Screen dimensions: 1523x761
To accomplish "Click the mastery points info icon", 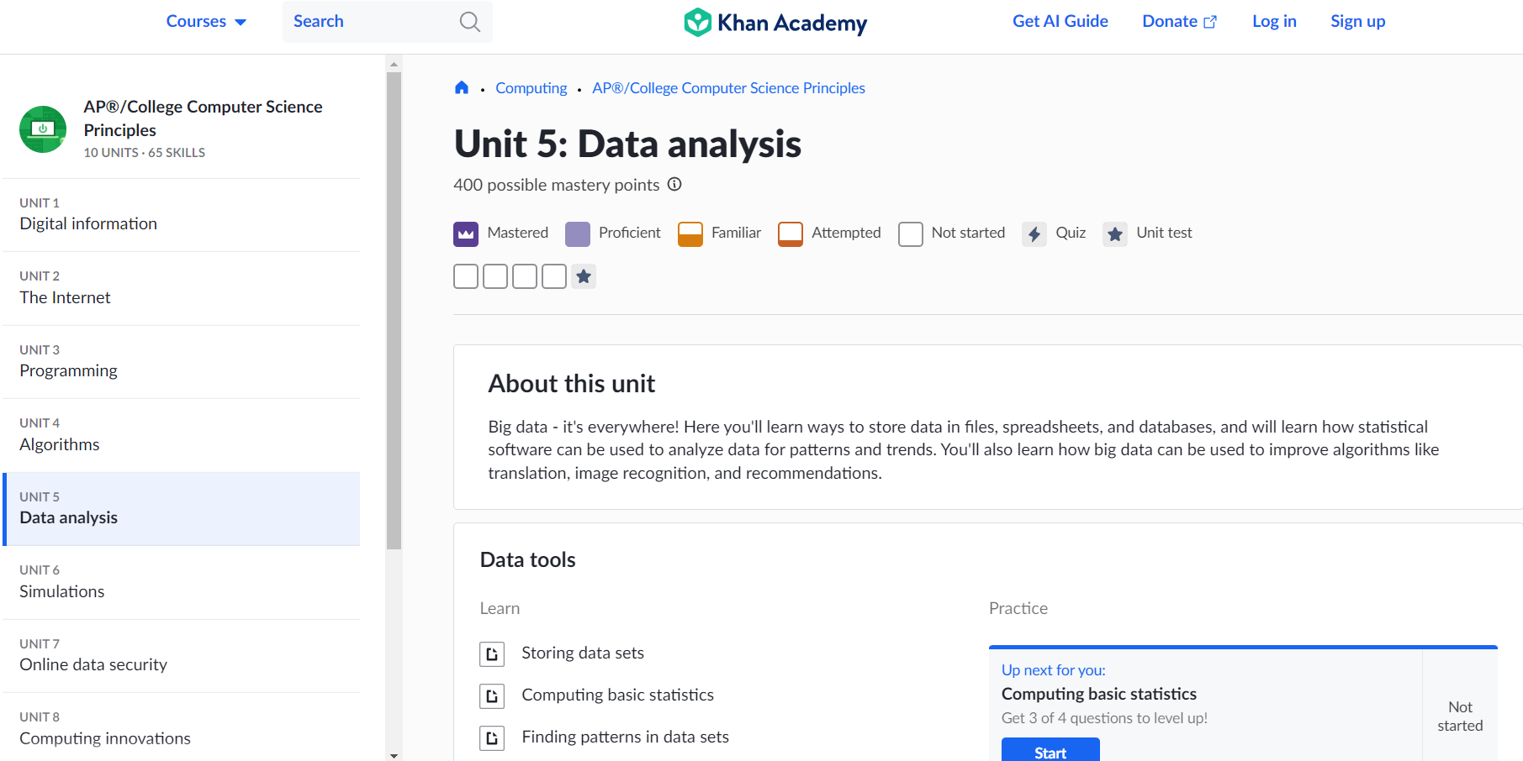I will coord(674,184).
